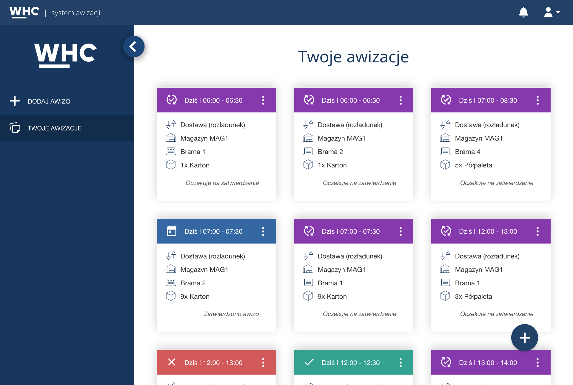
Task: Select the Dziś 07:00 - 08:30 card header
Action: coord(491,100)
